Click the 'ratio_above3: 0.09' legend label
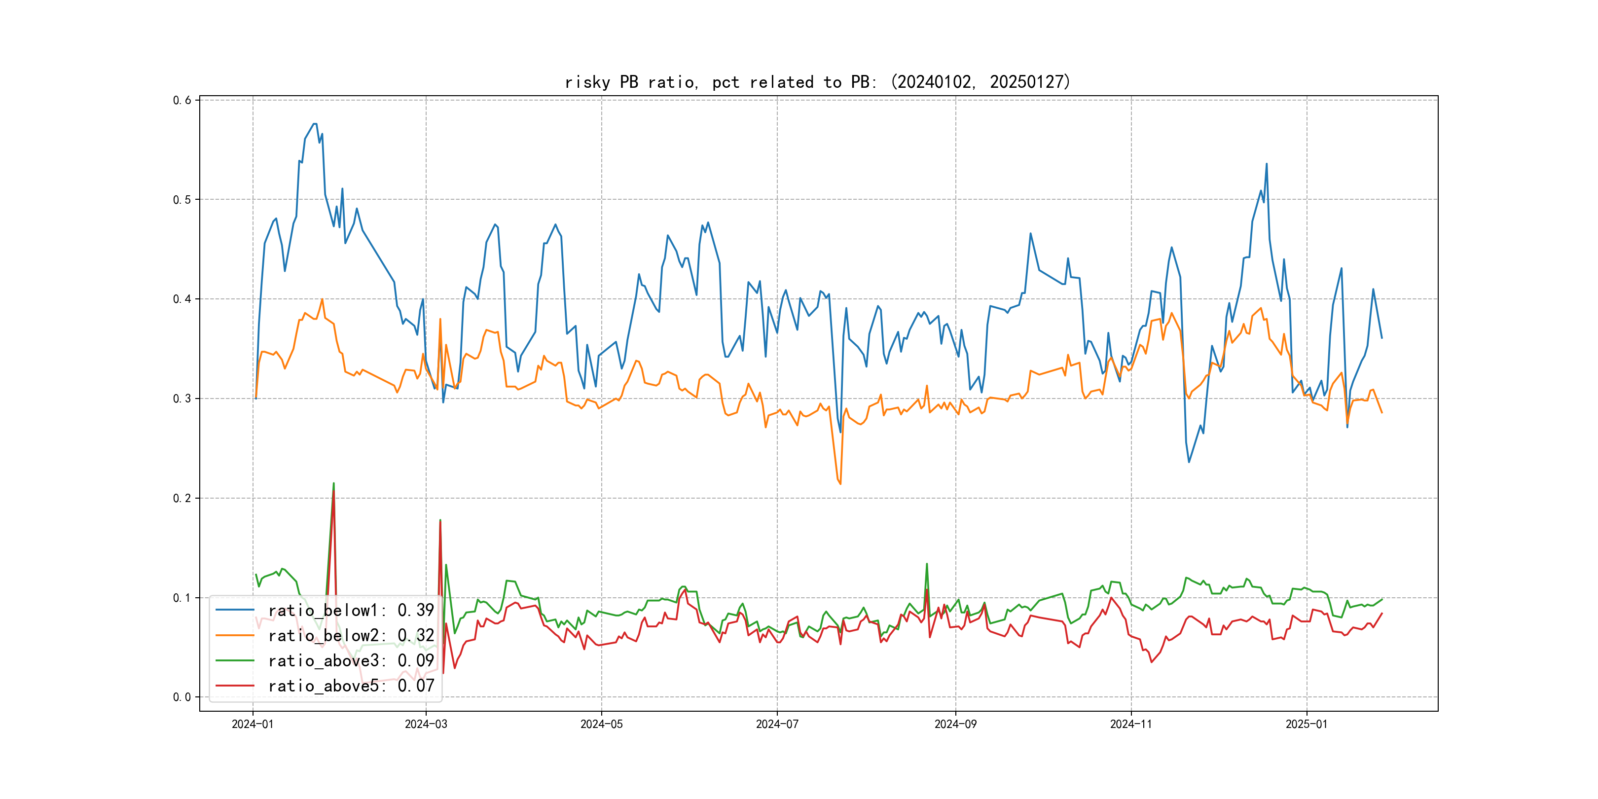 tap(351, 661)
